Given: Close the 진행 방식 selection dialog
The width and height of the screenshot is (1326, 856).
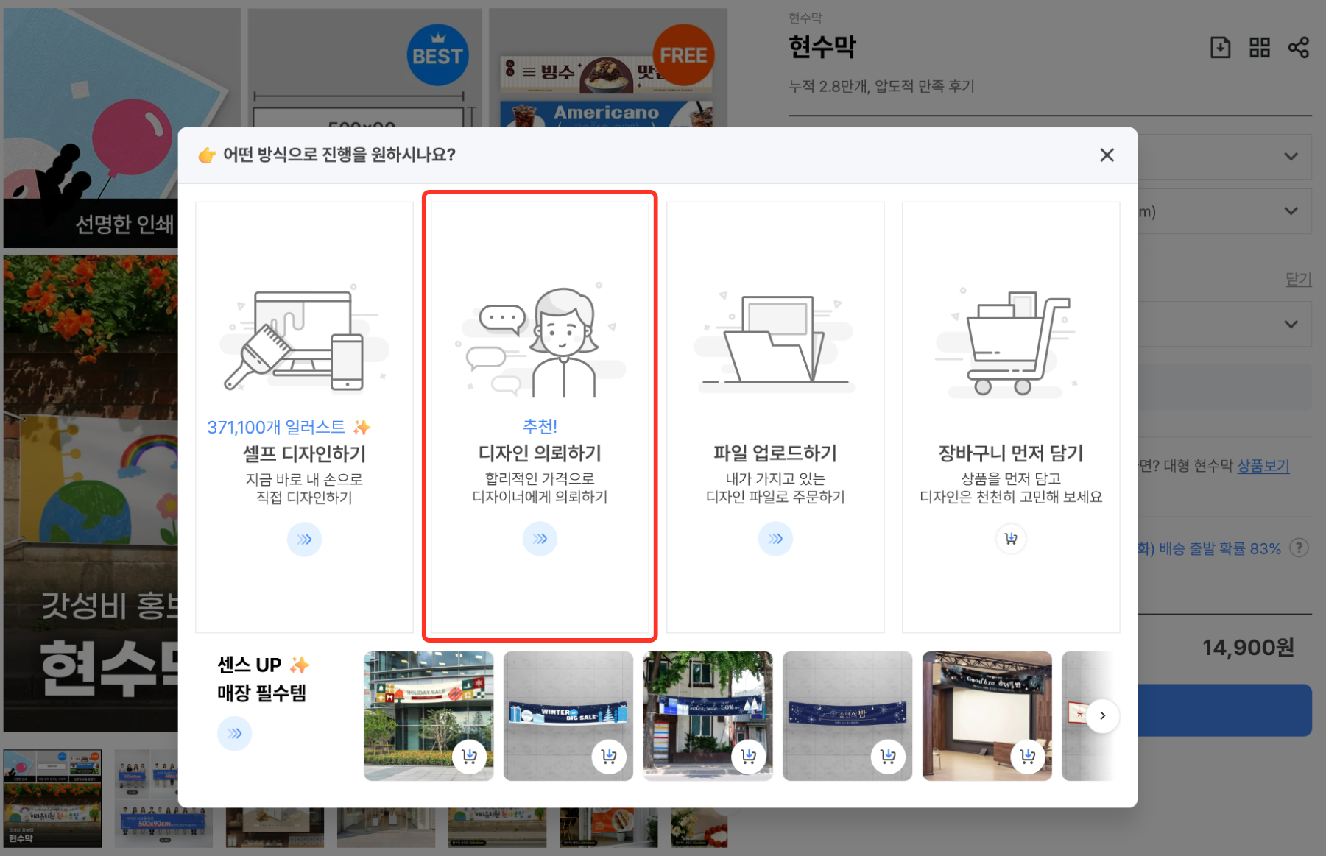Looking at the screenshot, I should pyautogui.click(x=1107, y=155).
